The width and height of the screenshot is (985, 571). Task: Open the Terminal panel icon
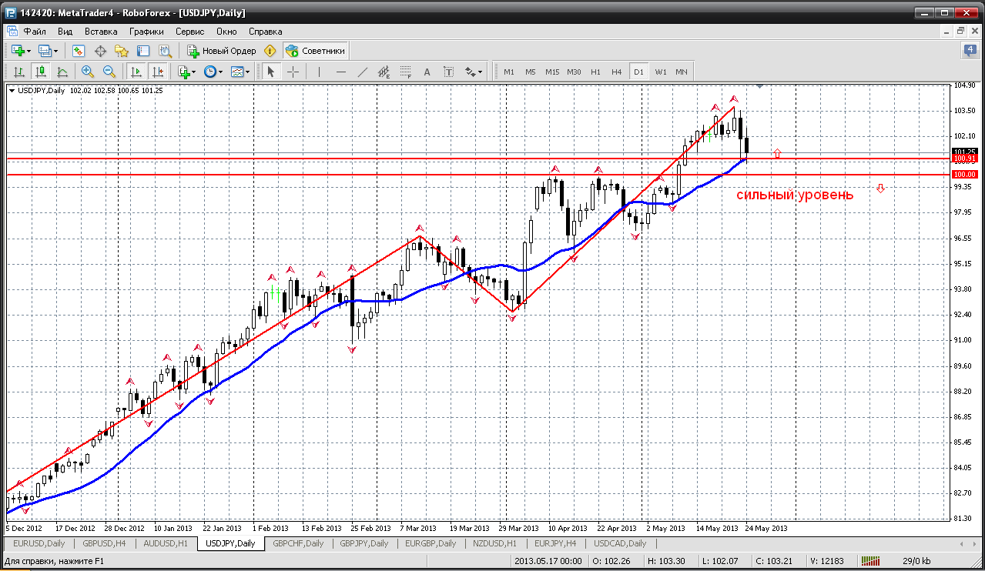(143, 51)
